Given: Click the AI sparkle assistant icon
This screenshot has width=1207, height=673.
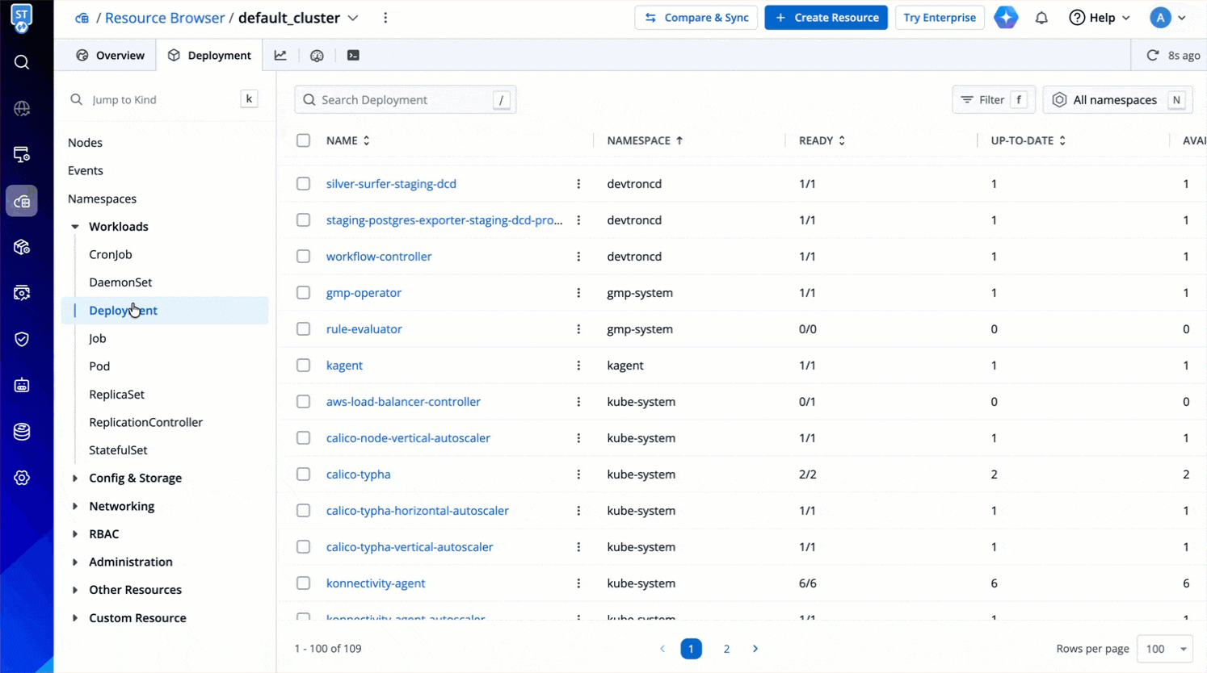Looking at the screenshot, I should (1006, 18).
